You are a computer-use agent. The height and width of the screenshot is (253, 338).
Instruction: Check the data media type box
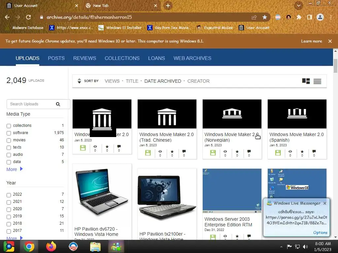(9, 162)
